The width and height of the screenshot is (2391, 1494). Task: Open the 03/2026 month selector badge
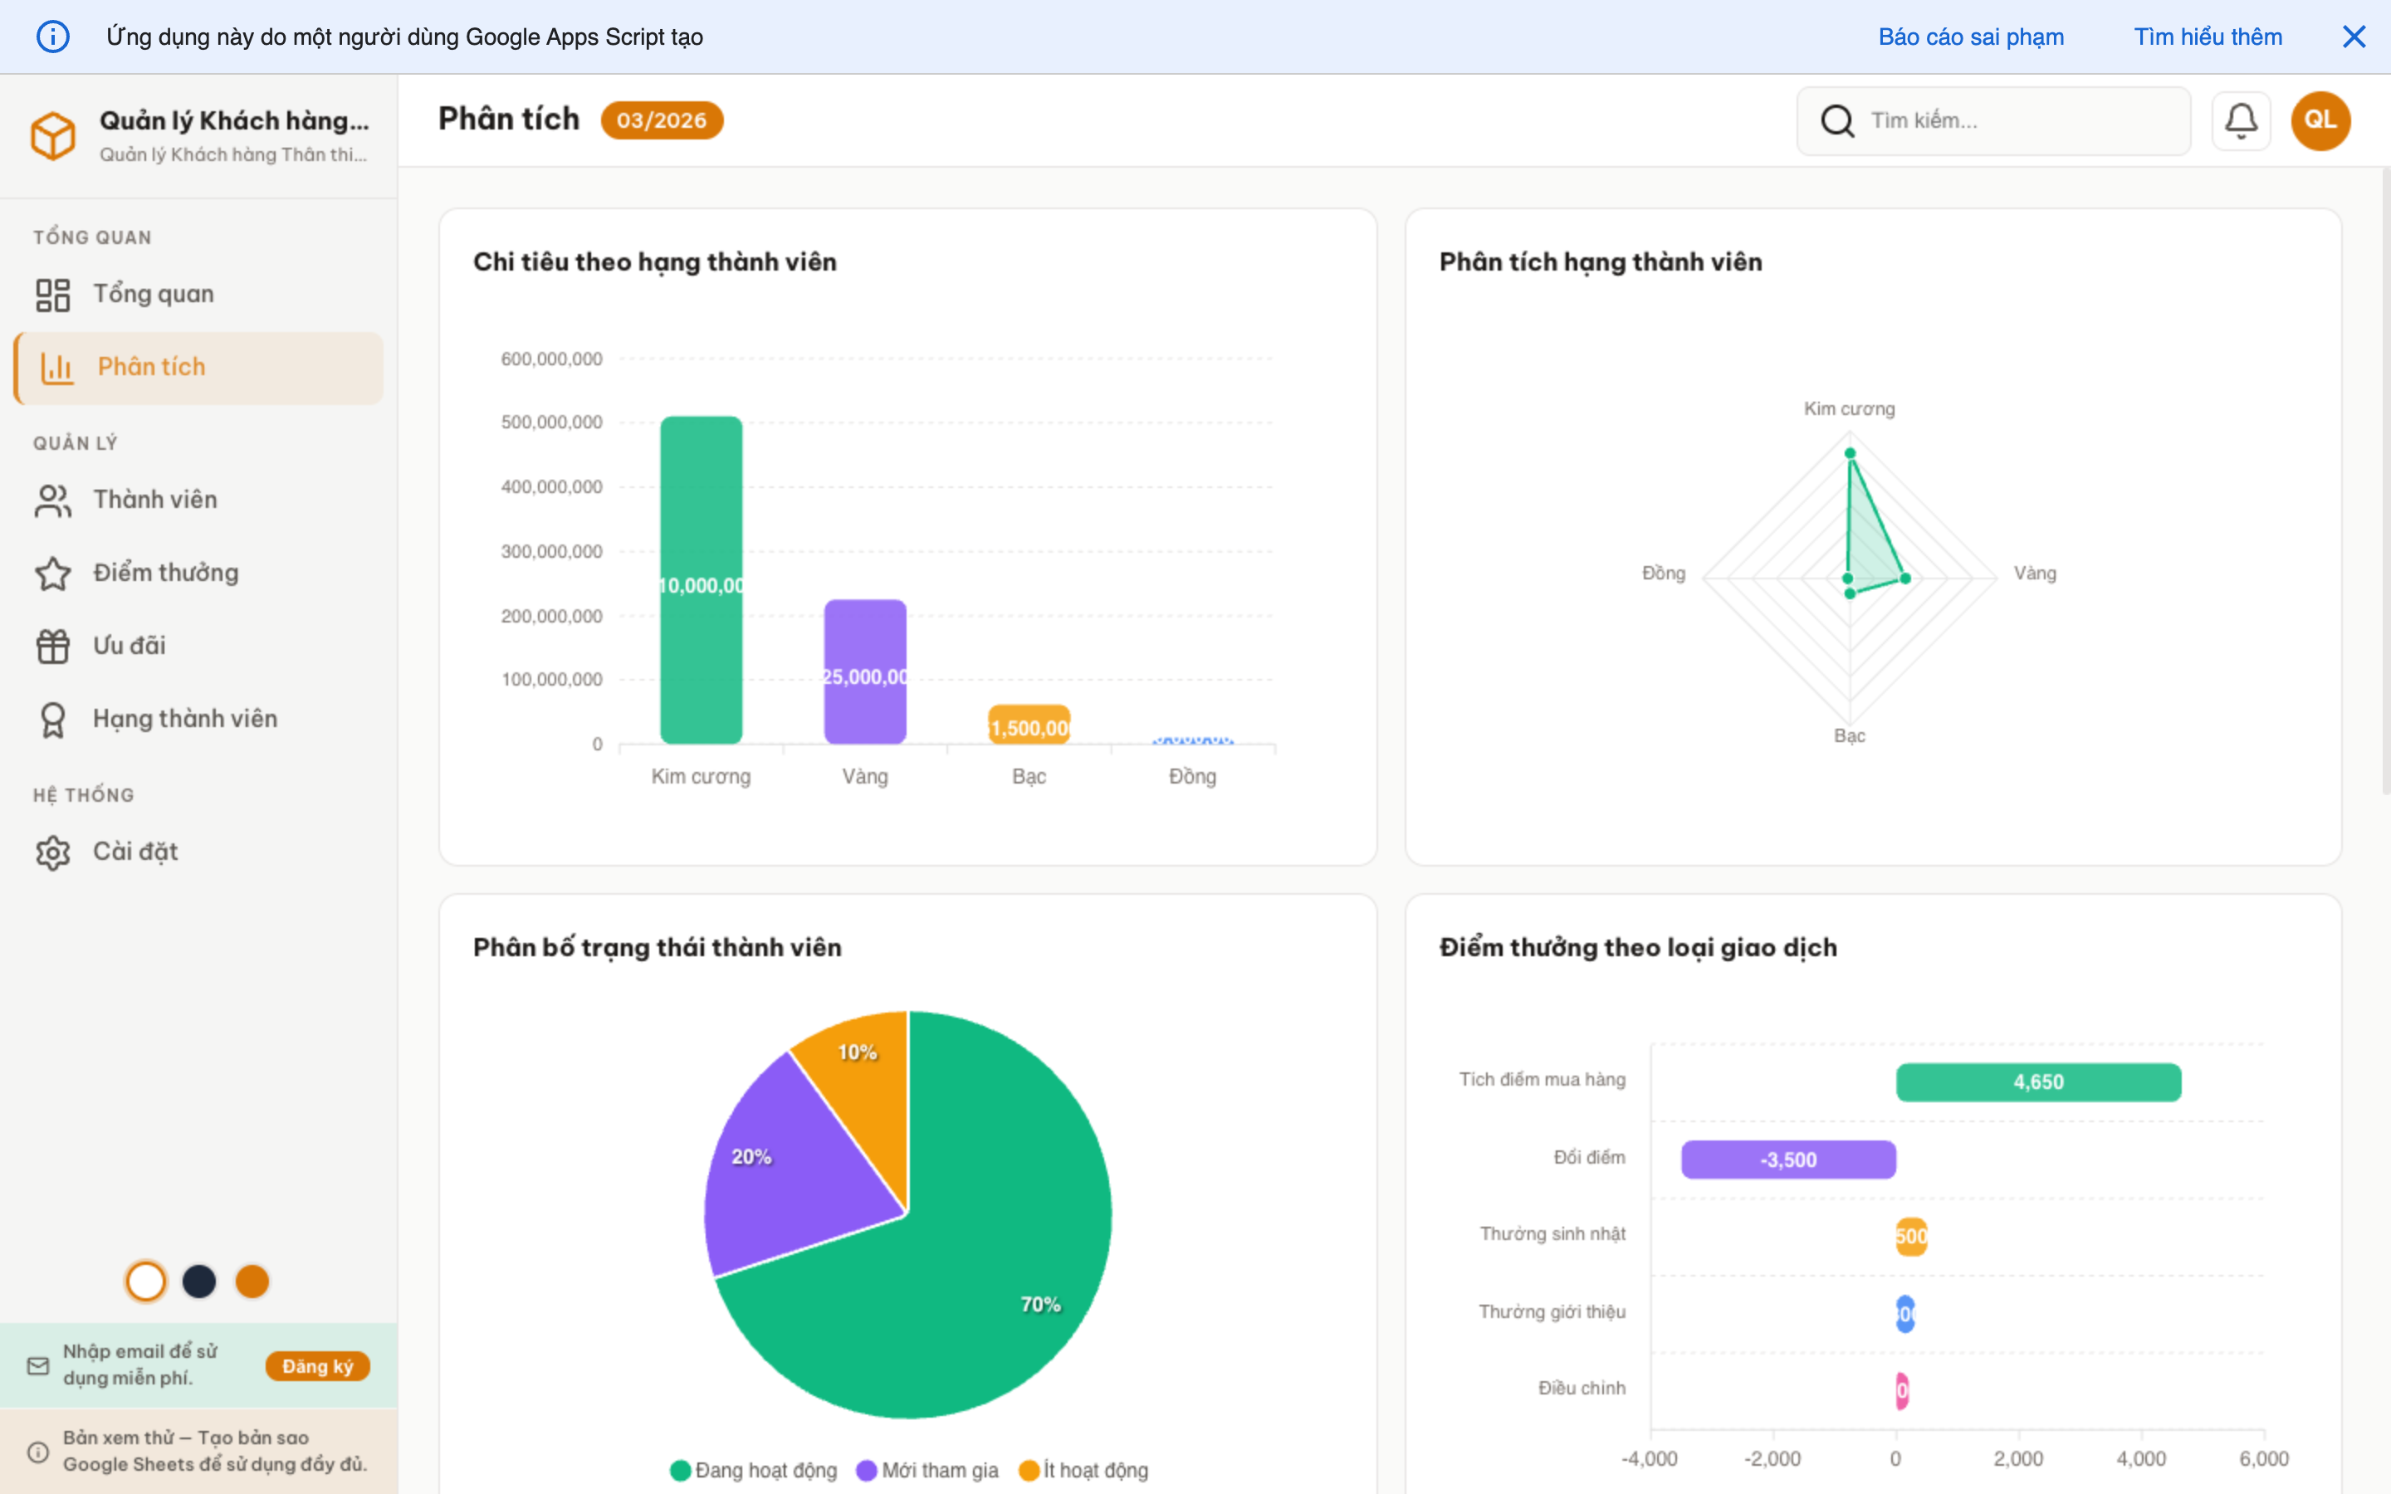pyautogui.click(x=661, y=120)
